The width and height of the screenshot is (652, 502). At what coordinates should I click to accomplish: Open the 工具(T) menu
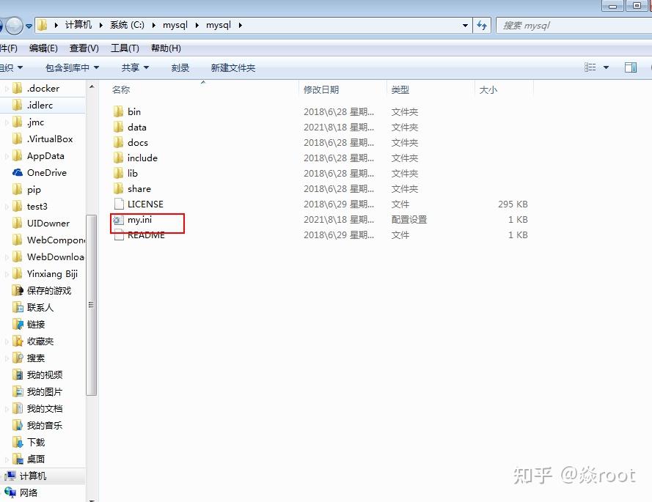pos(125,48)
